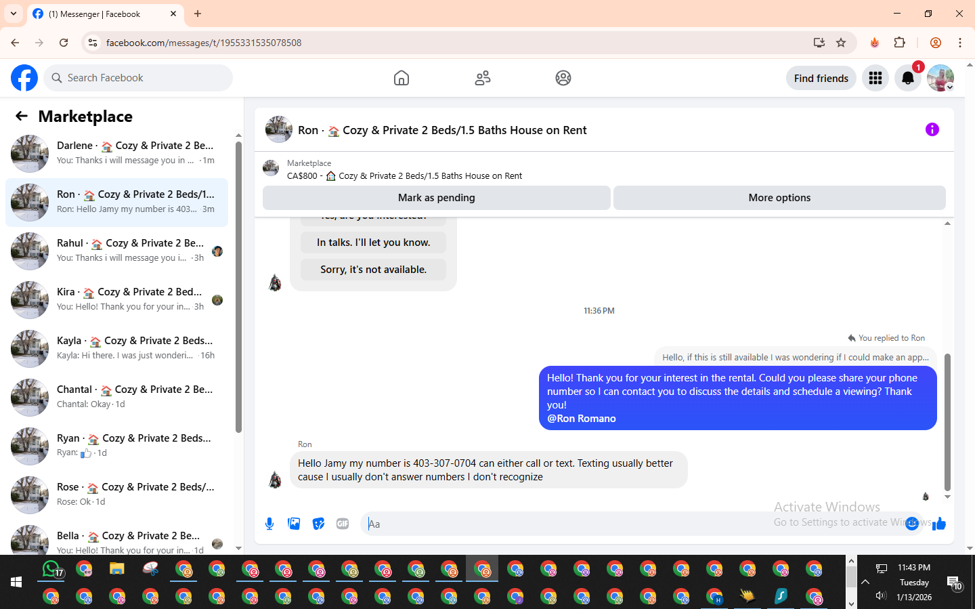
Task: Select quick reply 'In talks. I'll let you know.'
Action: pos(373,243)
